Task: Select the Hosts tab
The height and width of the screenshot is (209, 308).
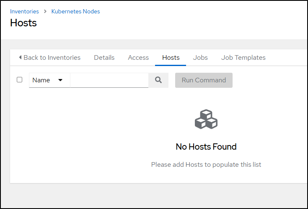Action: pyautogui.click(x=171, y=58)
